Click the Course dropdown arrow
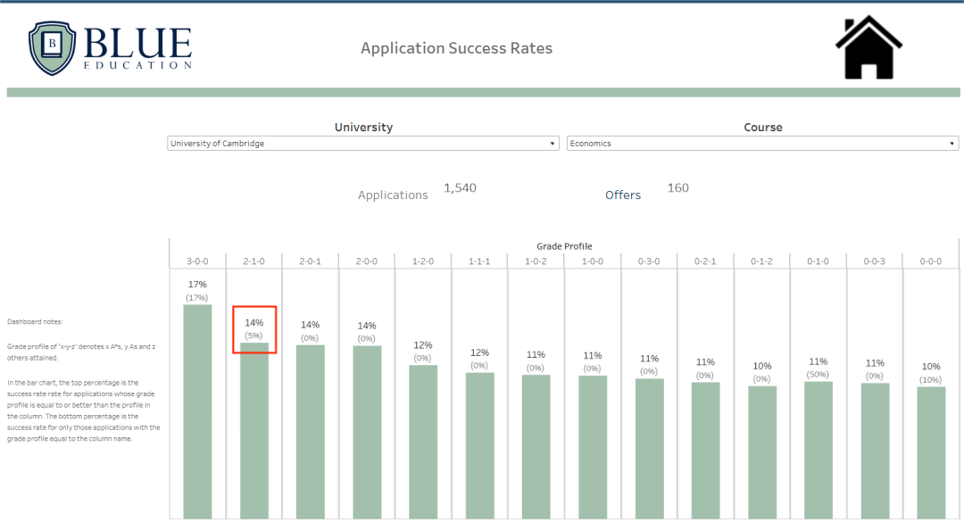This screenshot has height=530, width=964. click(952, 144)
